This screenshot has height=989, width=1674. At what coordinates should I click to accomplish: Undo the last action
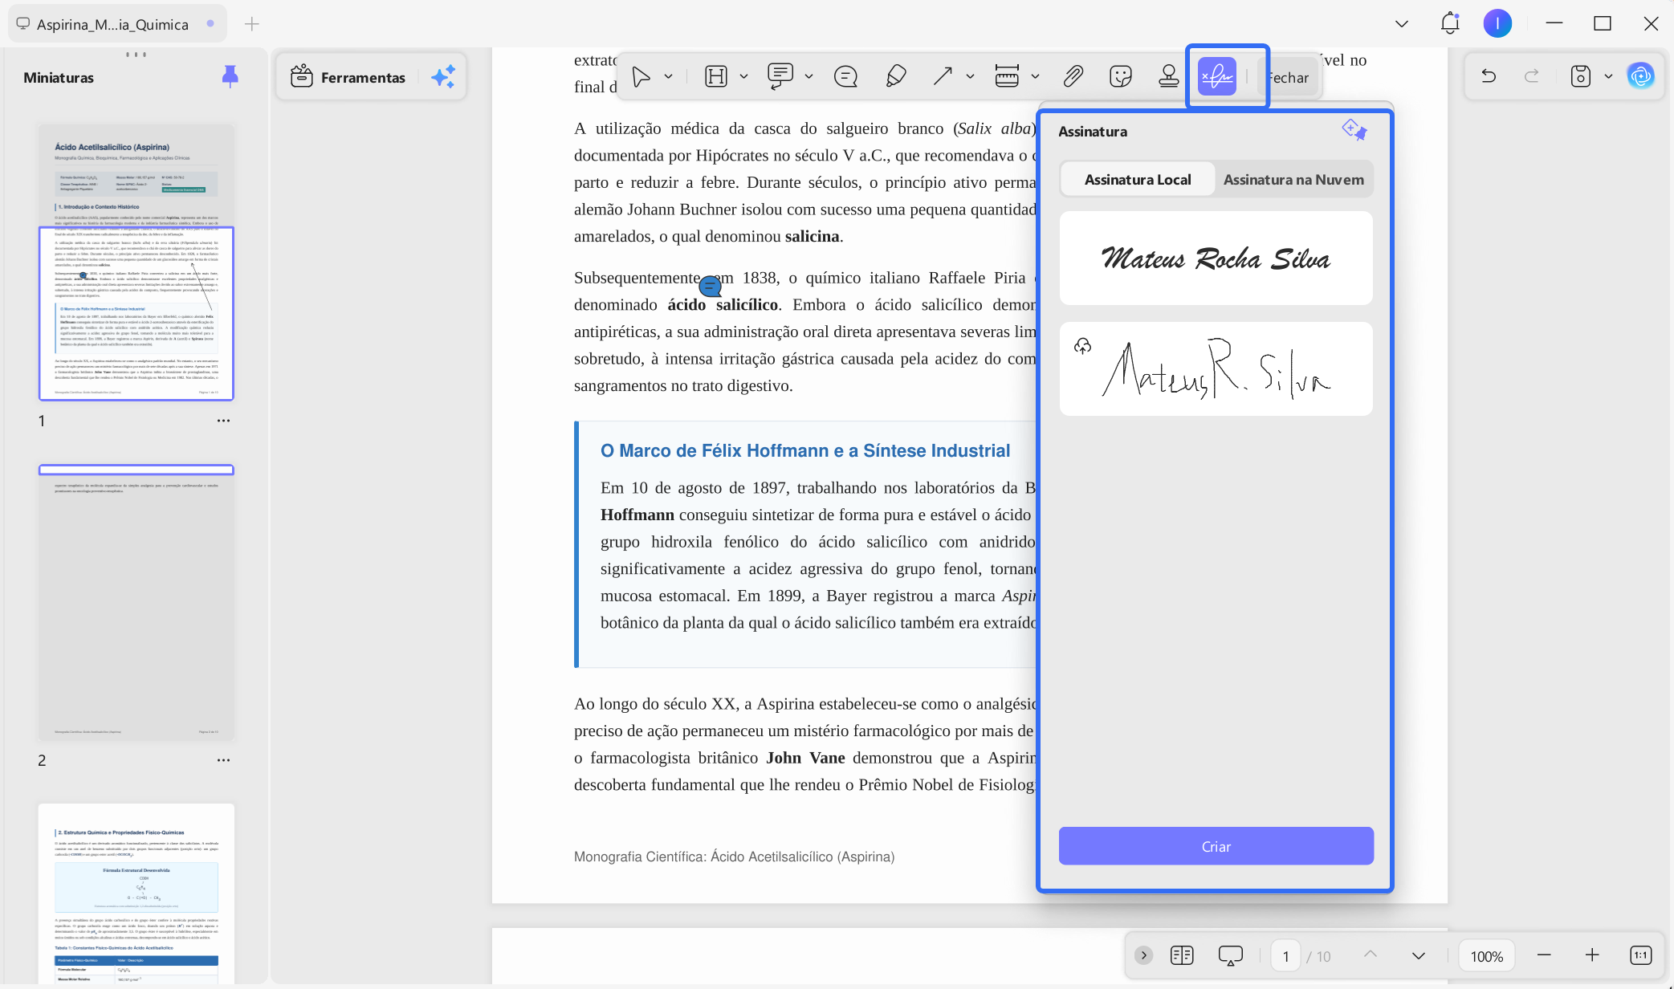(1489, 77)
